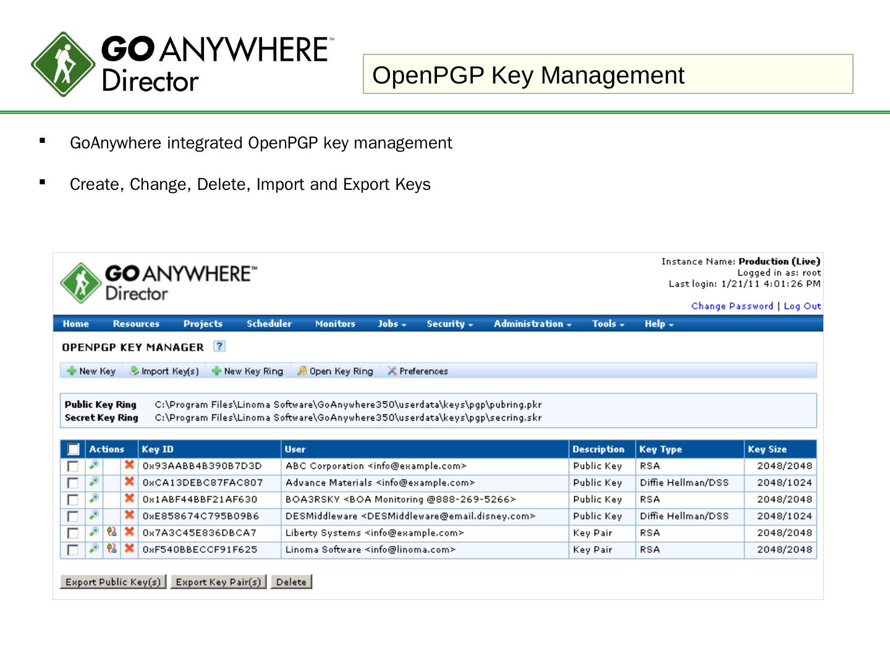Open Key Ring from the toolbar
The height and width of the screenshot is (668, 890).
[x=335, y=371]
